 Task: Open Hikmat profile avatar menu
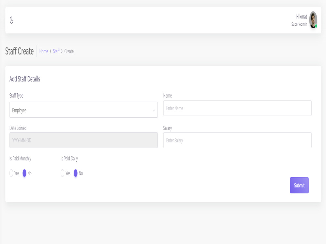[x=313, y=20]
